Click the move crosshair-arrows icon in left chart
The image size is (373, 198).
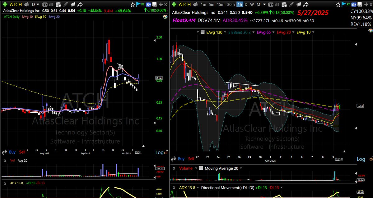[x=161, y=5]
